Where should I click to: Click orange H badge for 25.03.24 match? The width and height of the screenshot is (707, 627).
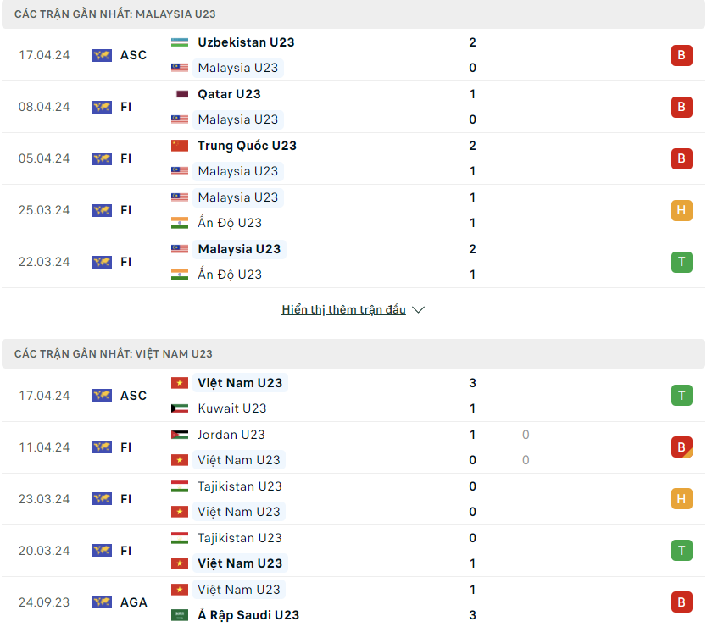[x=682, y=210]
